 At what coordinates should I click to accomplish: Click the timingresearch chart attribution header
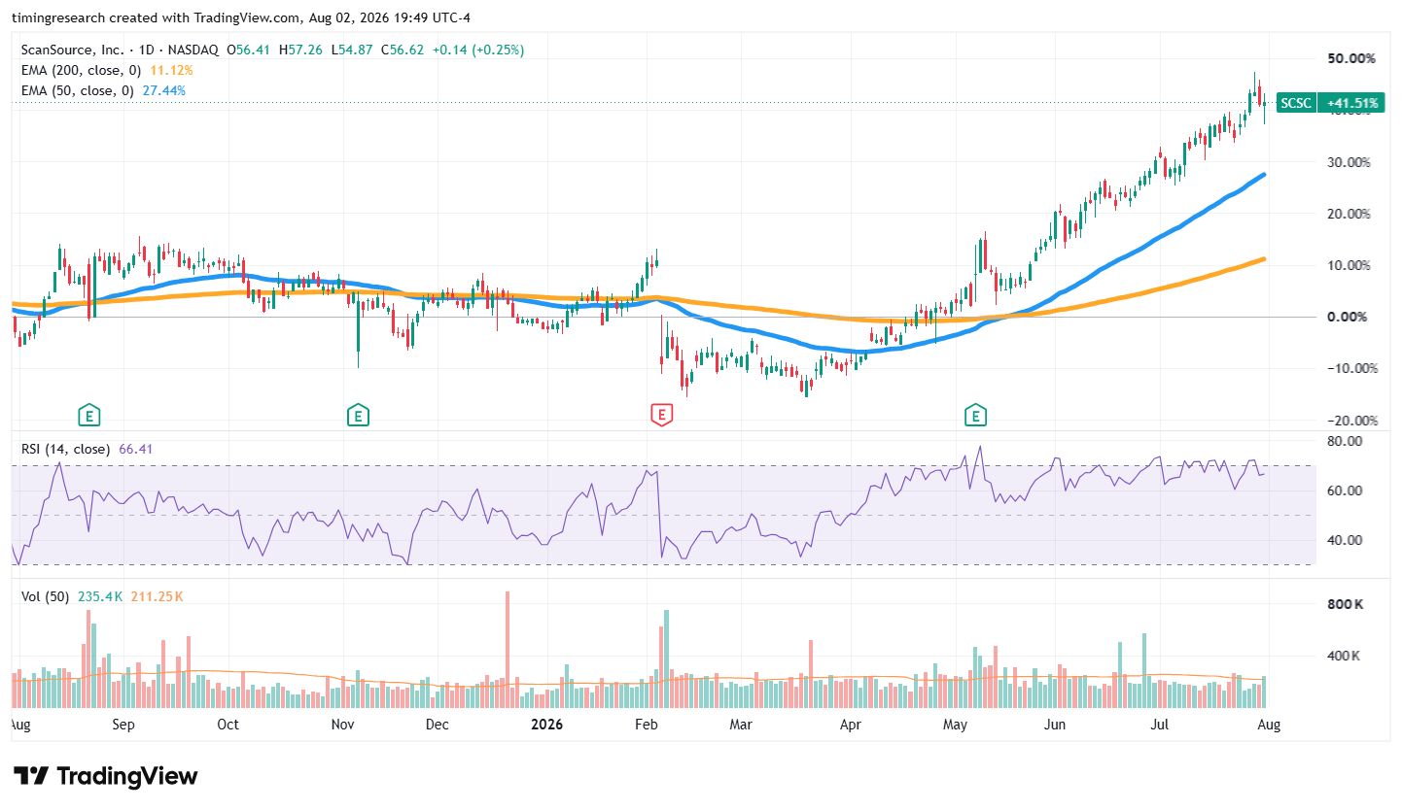pyautogui.click(x=241, y=17)
